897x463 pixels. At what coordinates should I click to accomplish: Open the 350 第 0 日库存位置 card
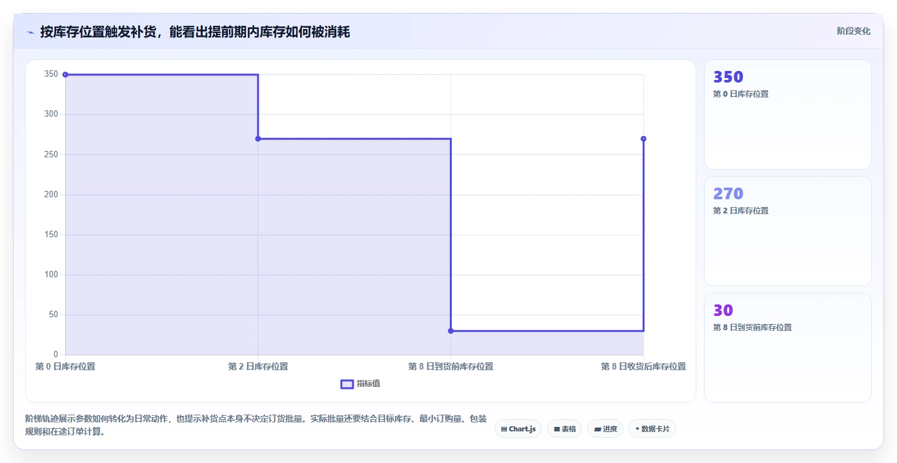pyautogui.click(x=788, y=115)
